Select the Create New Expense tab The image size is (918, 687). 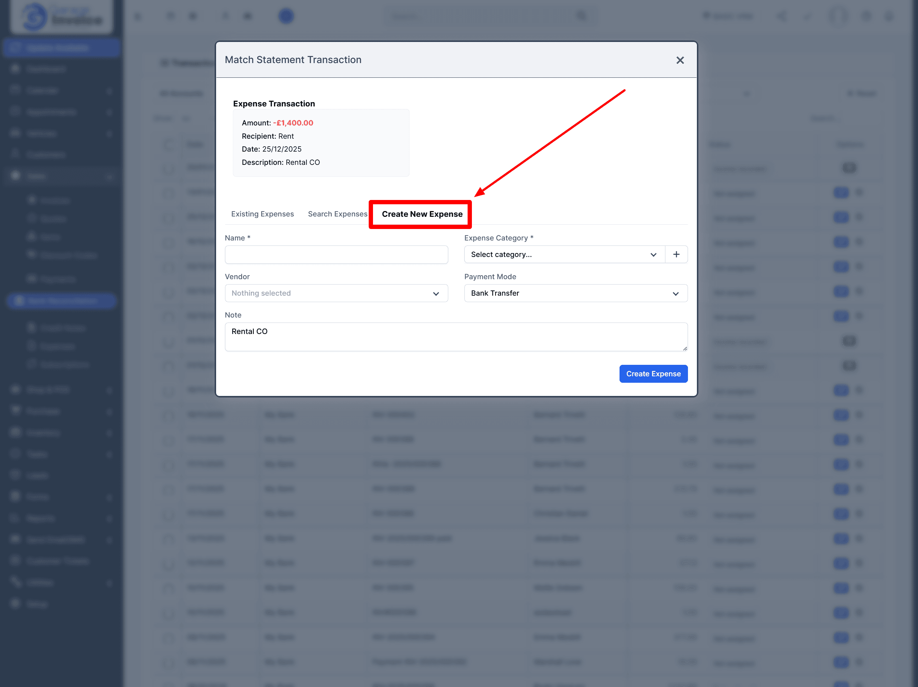pos(422,214)
